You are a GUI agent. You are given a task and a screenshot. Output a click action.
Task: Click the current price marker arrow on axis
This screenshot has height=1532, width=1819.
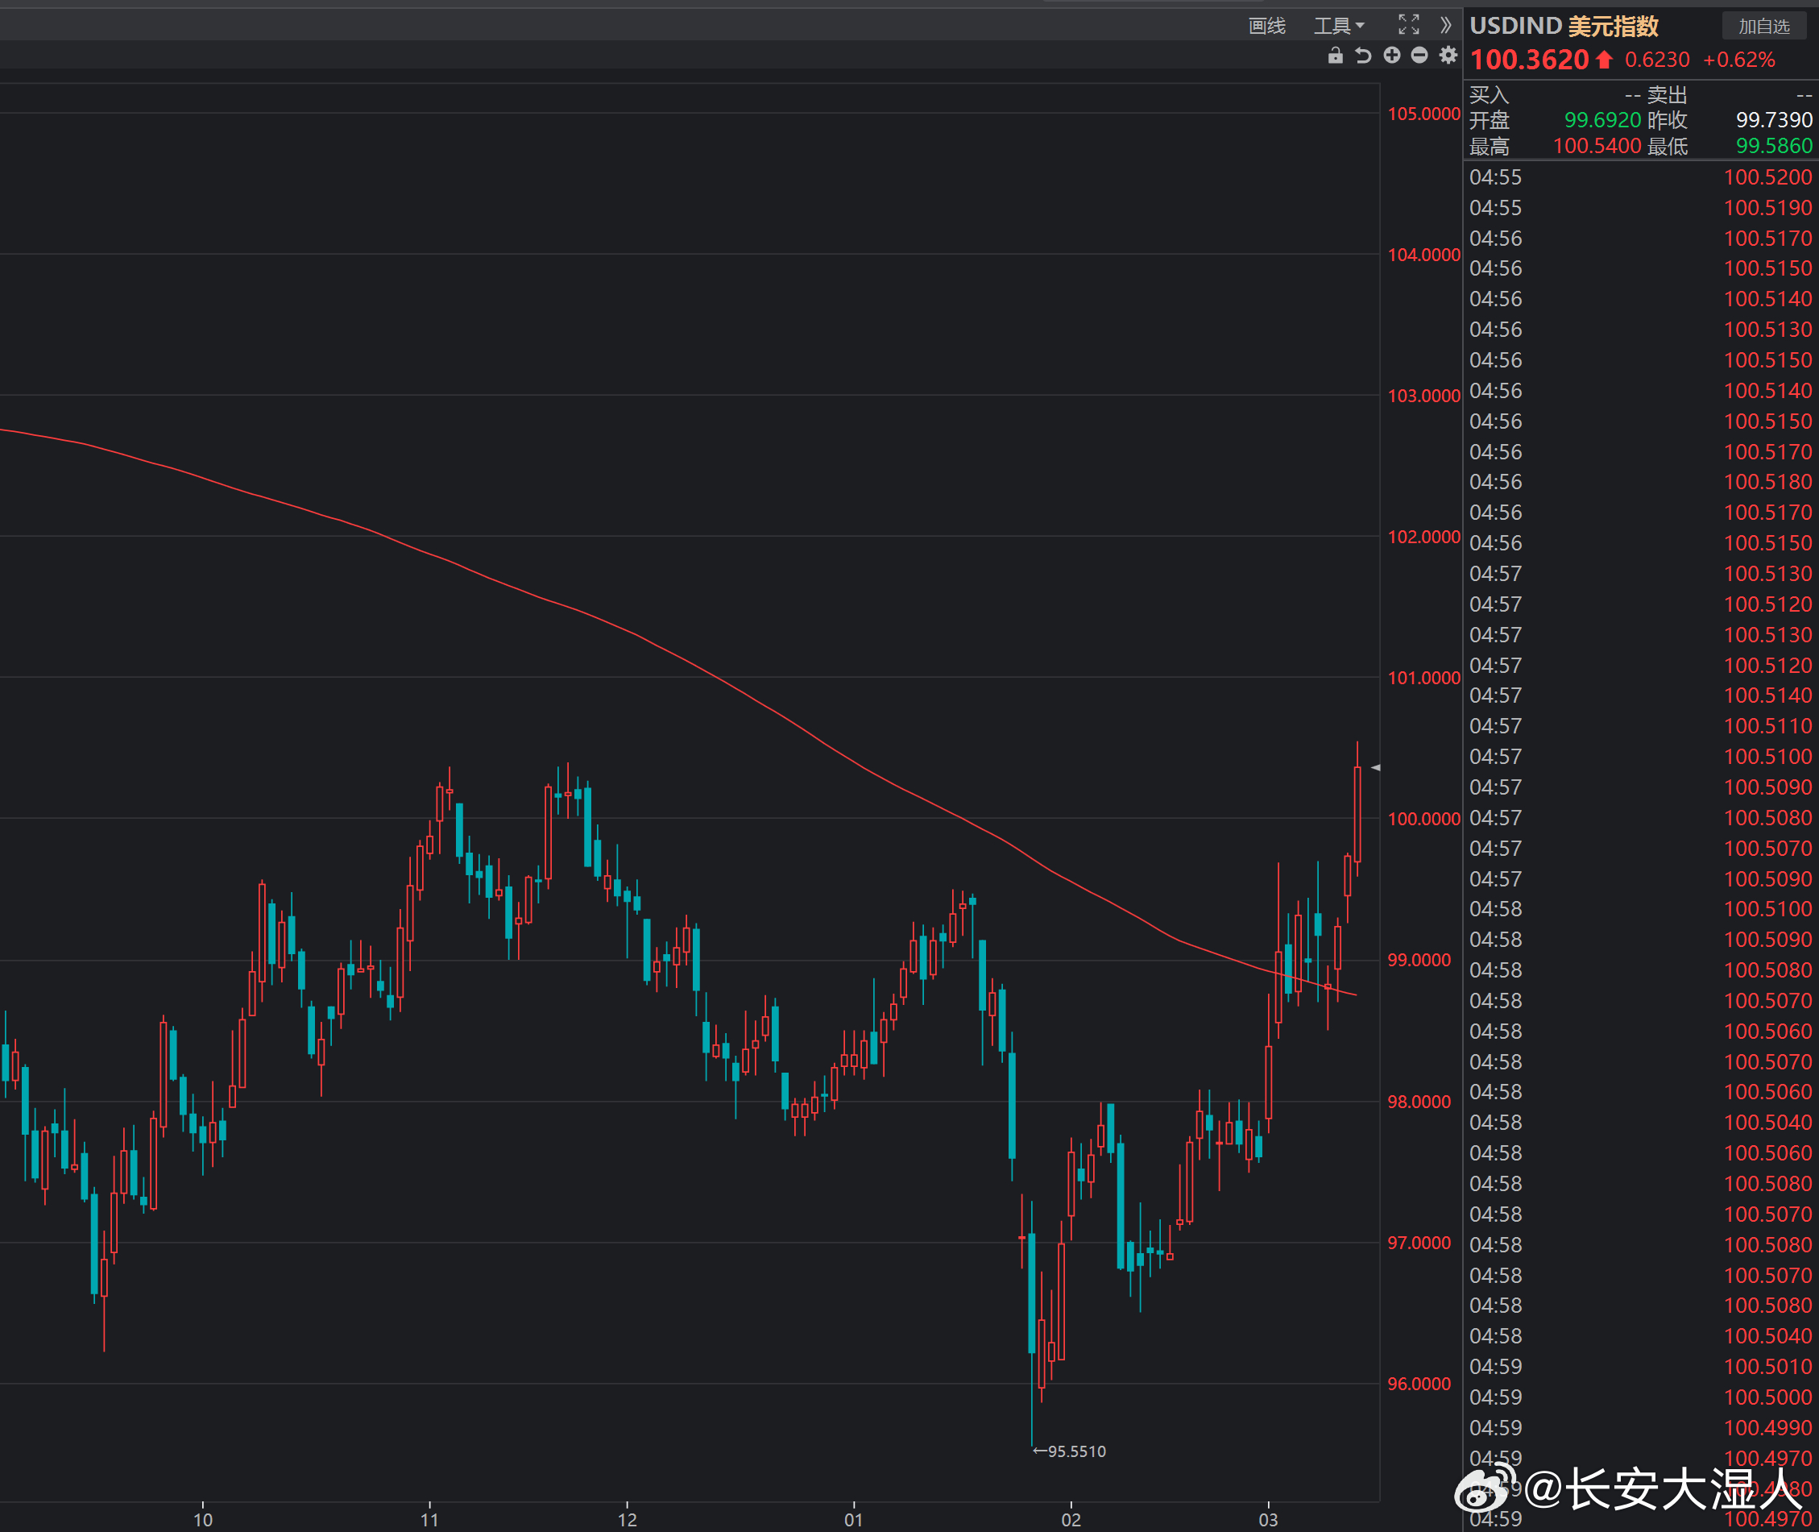pos(1375,768)
